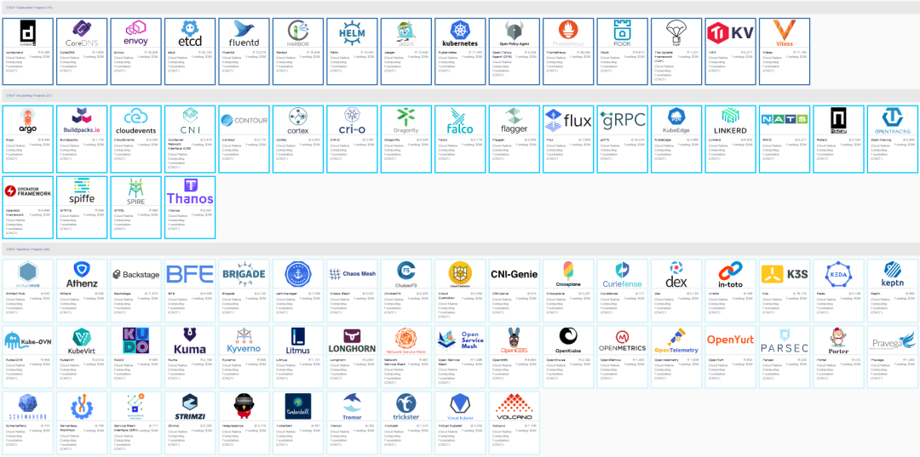The width and height of the screenshot is (920, 457).
Task: Click the Flux logo
Action: click(568, 121)
